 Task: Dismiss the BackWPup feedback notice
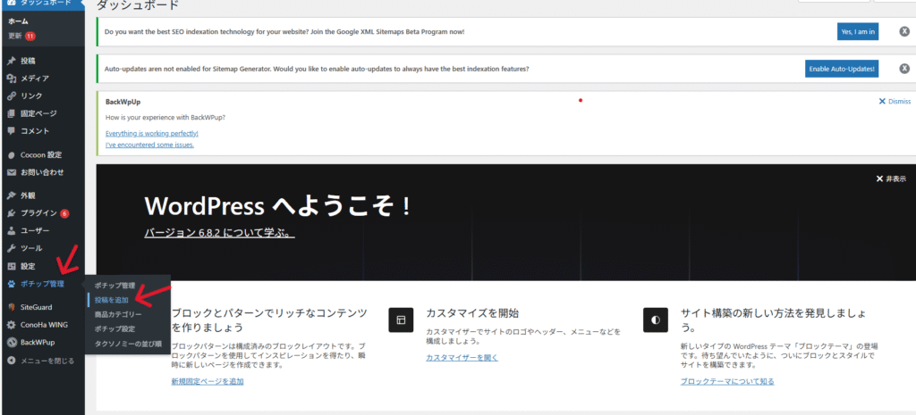(x=895, y=102)
